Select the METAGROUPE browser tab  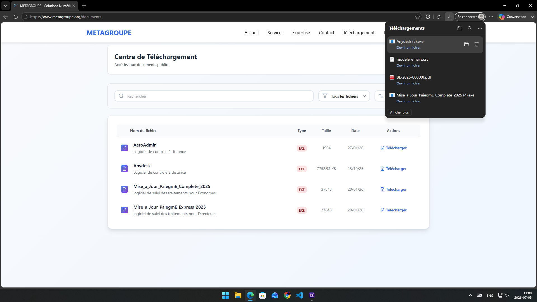[45, 6]
